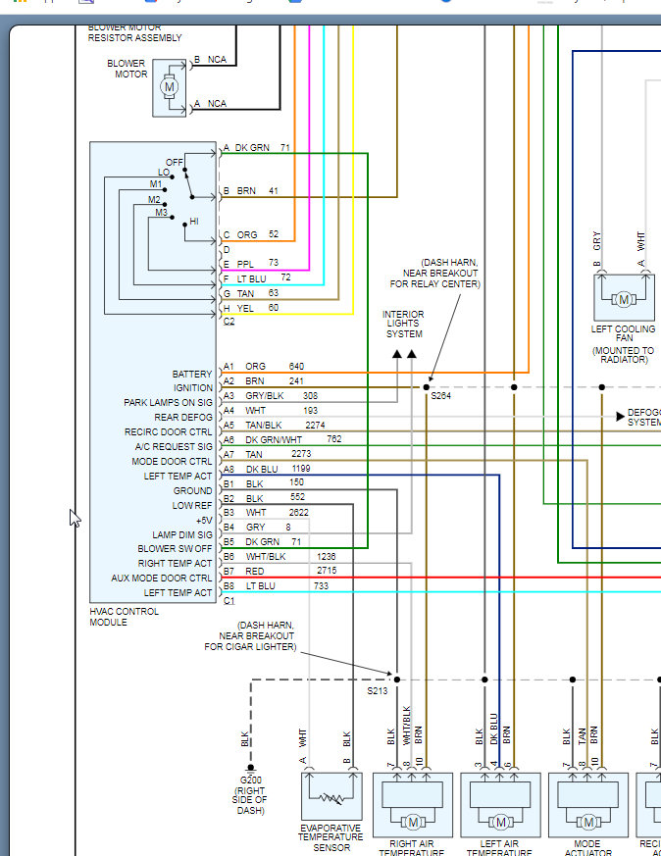The image size is (661, 856).
Task: Click the INTERIOR LIGHTS SYSTEM text
Action: coord(403,325)
